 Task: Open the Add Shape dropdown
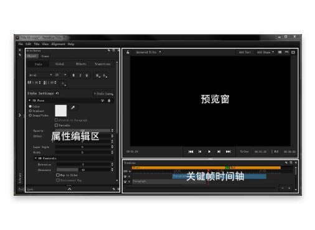(x=265, y=52)
